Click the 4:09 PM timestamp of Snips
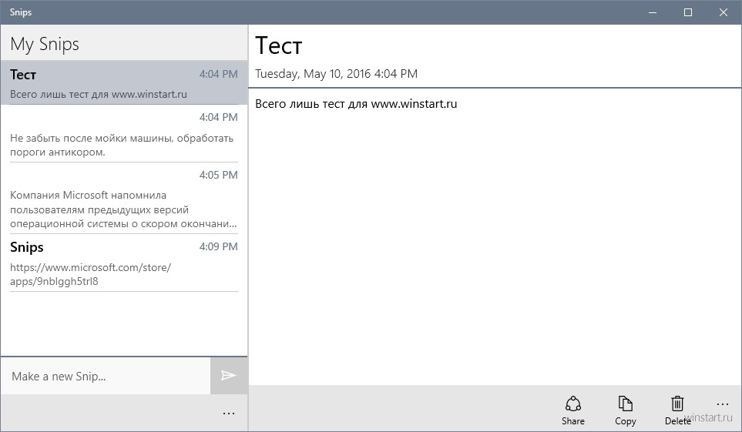This screenshot has height=432, width=742. pos(218,246)
